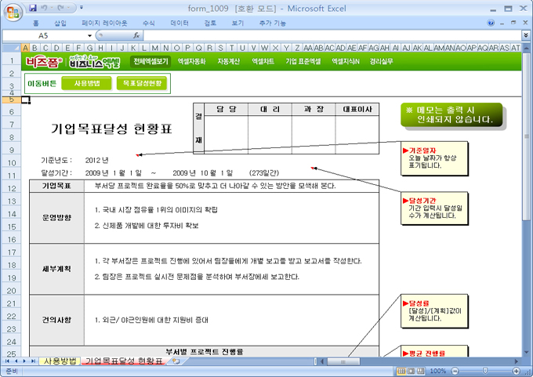The height and width of the screenshot is (377, 533).
Task: Select row 12 header
Action: point(12,188)
